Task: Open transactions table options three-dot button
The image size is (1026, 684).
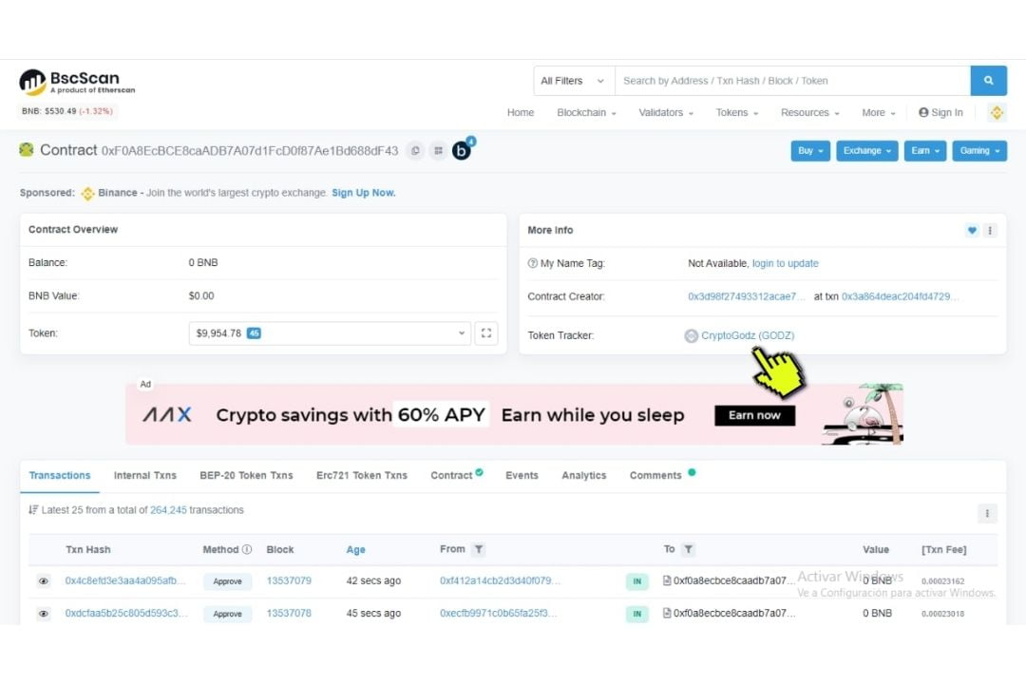Action: [x=987, y=513]
